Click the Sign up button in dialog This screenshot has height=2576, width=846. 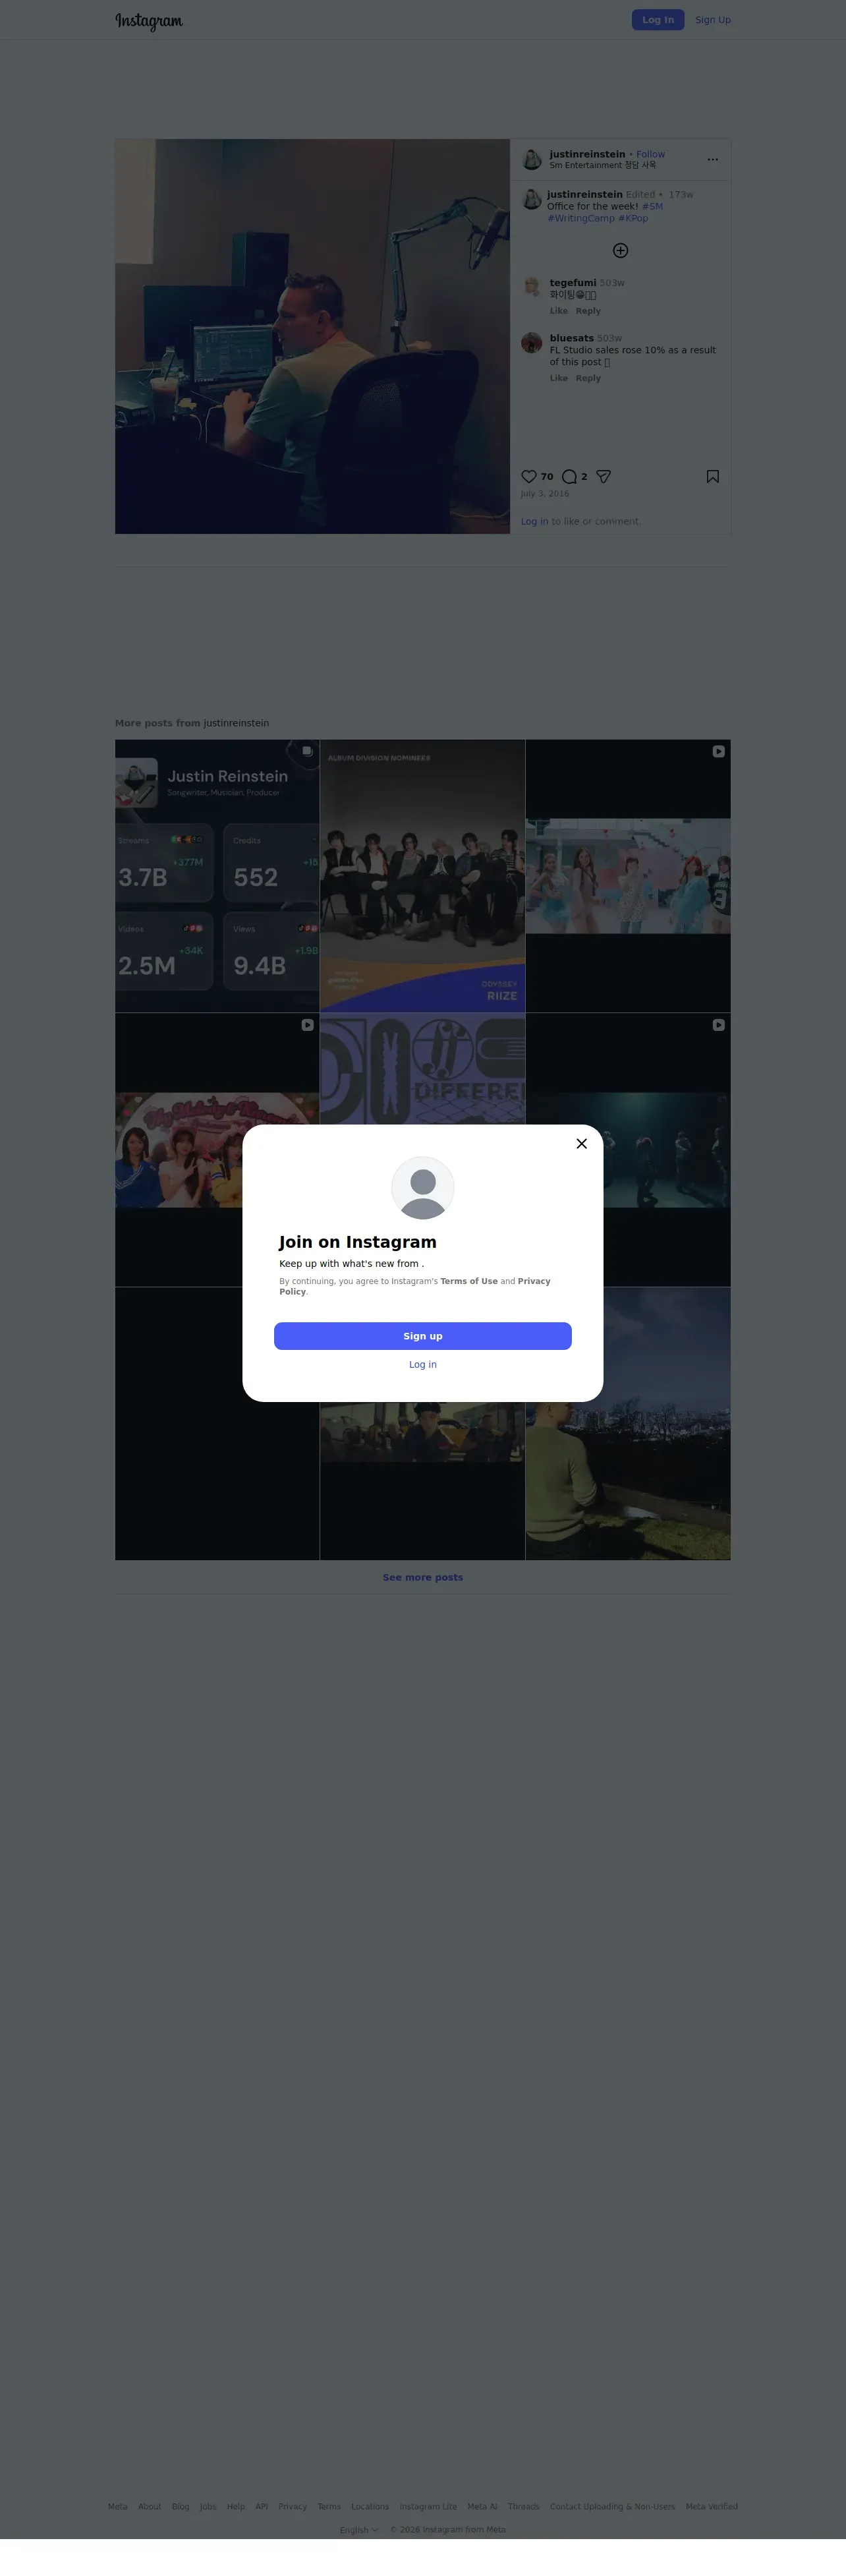click(423, 1336)
